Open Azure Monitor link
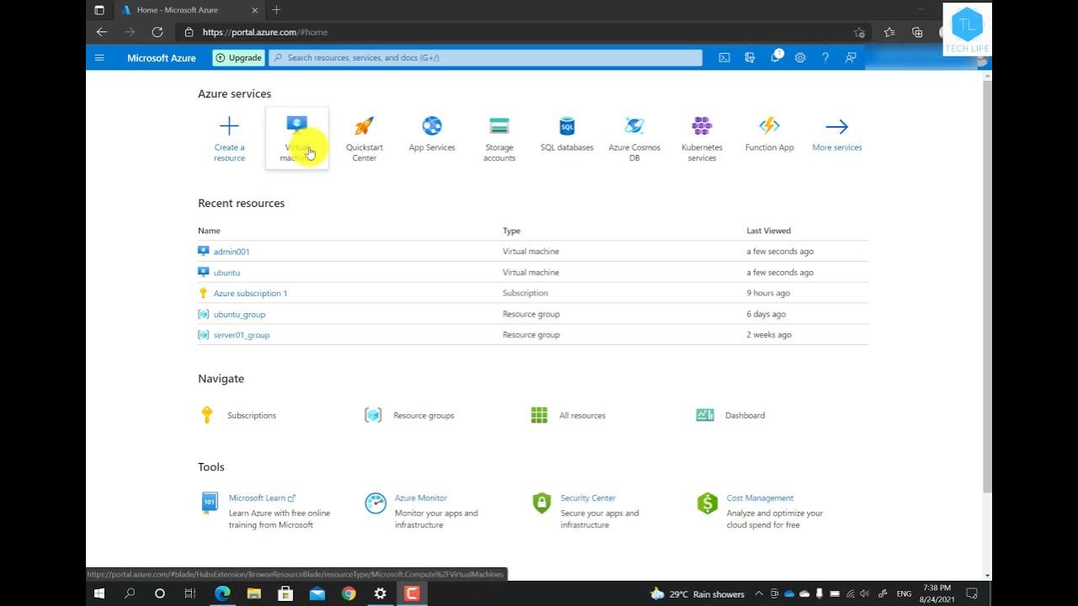1078x606 pixels. (x=421, y=498)
